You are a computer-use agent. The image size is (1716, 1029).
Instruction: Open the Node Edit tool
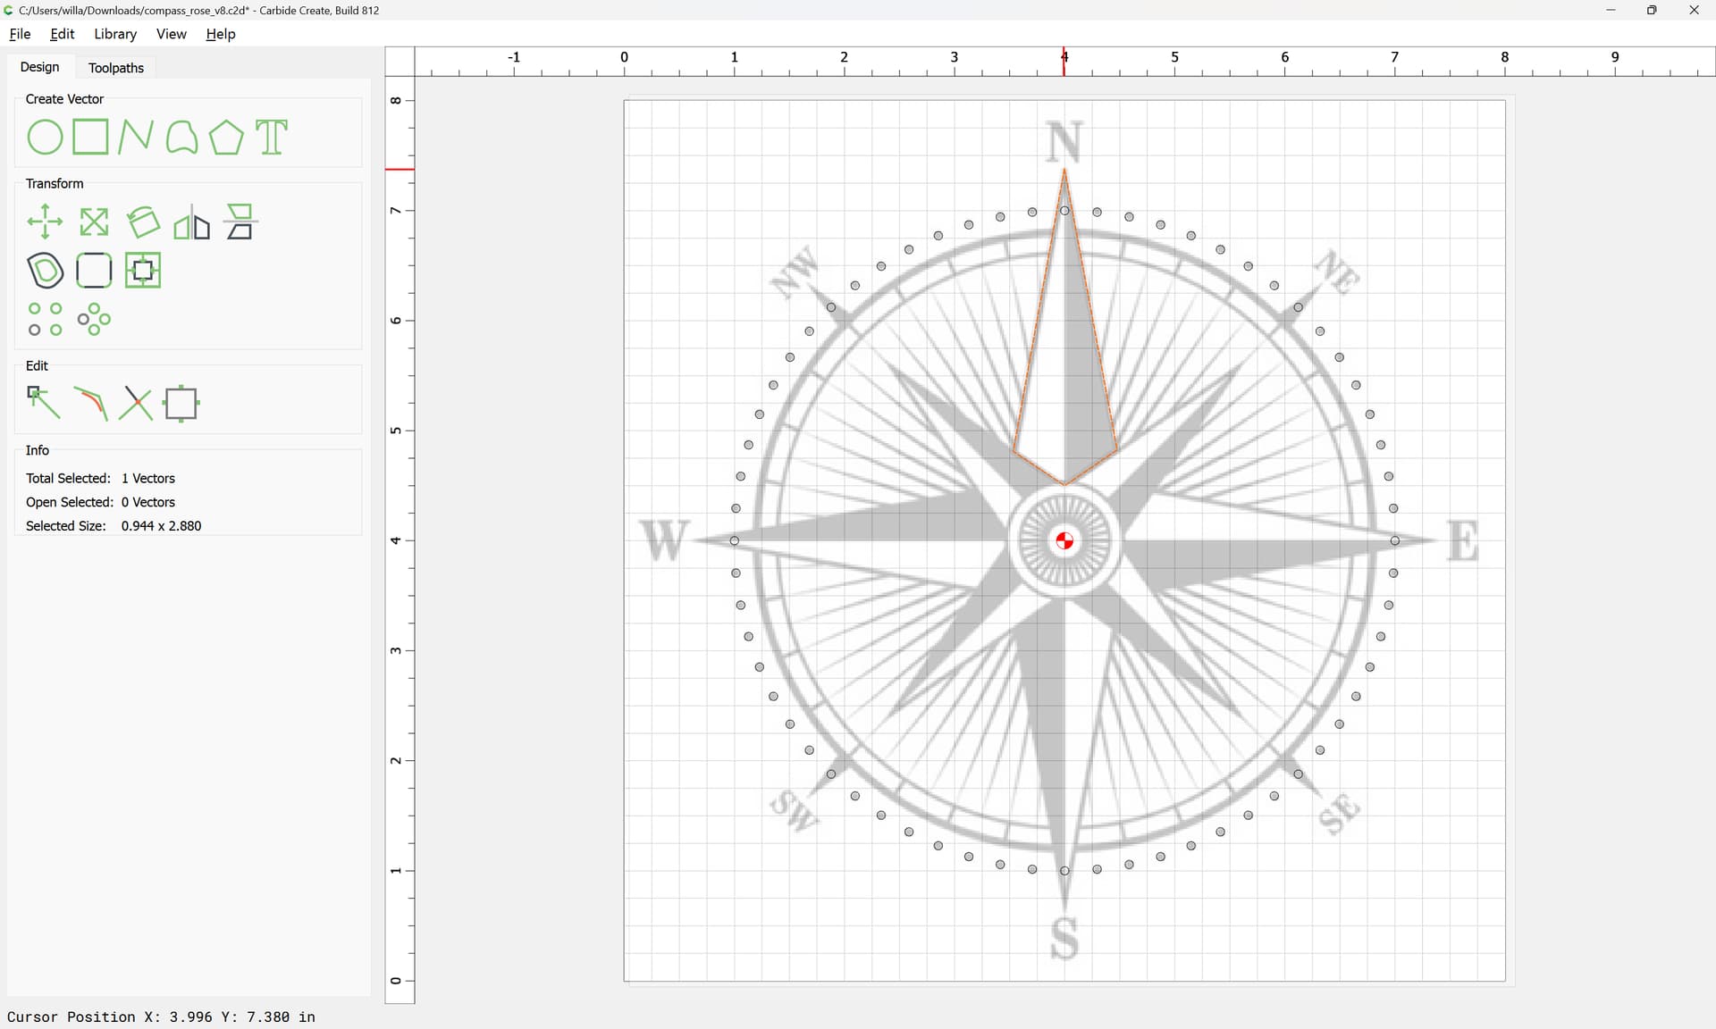coord(44,403)
